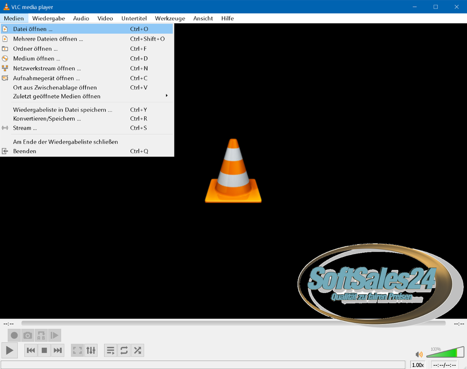467x369 pixels.
Task: Toggle the A-B loop button
Action: point(41,335)
